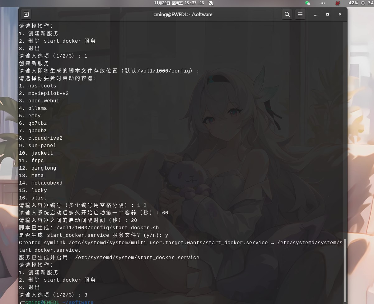Screen dimensions: 374x304
Task: Click the line '服务已生成并启用' with service path
Action: point(109,258)
